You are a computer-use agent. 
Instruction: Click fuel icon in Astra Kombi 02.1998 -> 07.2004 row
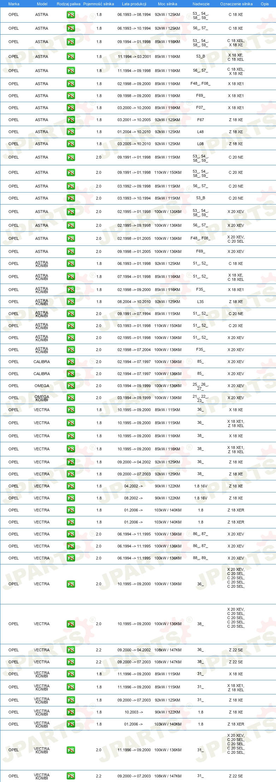click(71, 350)
